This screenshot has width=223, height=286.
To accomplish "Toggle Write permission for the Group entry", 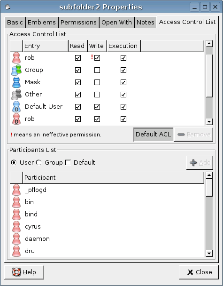I will click(x=97, y=70).
